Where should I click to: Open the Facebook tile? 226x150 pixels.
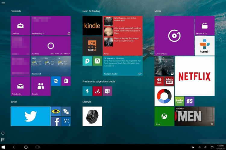(56, 121)
